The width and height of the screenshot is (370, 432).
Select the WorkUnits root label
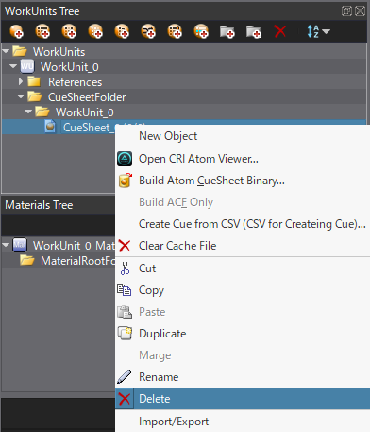(59, 52)
